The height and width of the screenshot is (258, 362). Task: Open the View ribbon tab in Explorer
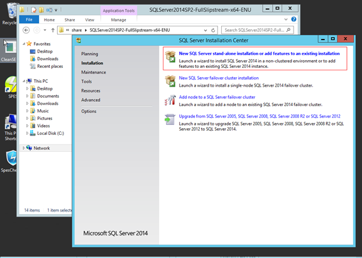tap(90, 20)
